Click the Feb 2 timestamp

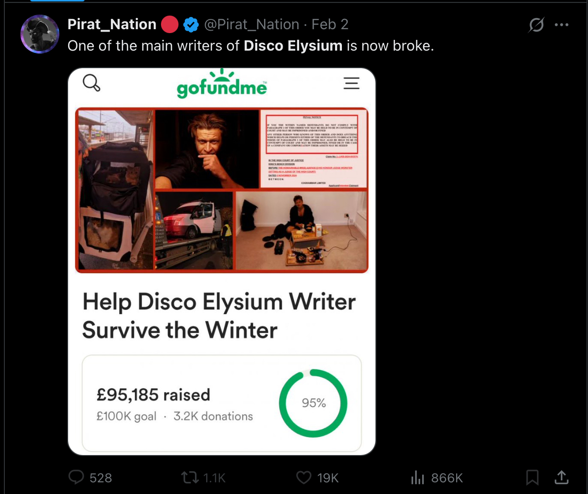[330, 24]
